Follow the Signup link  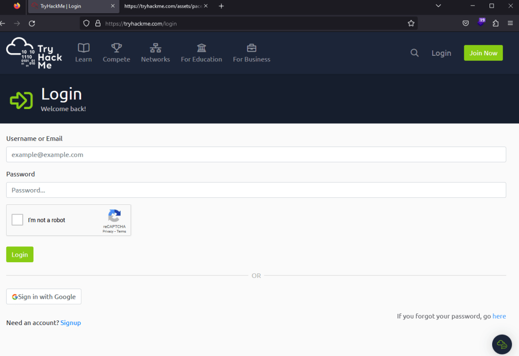click(x=71, y=323)
